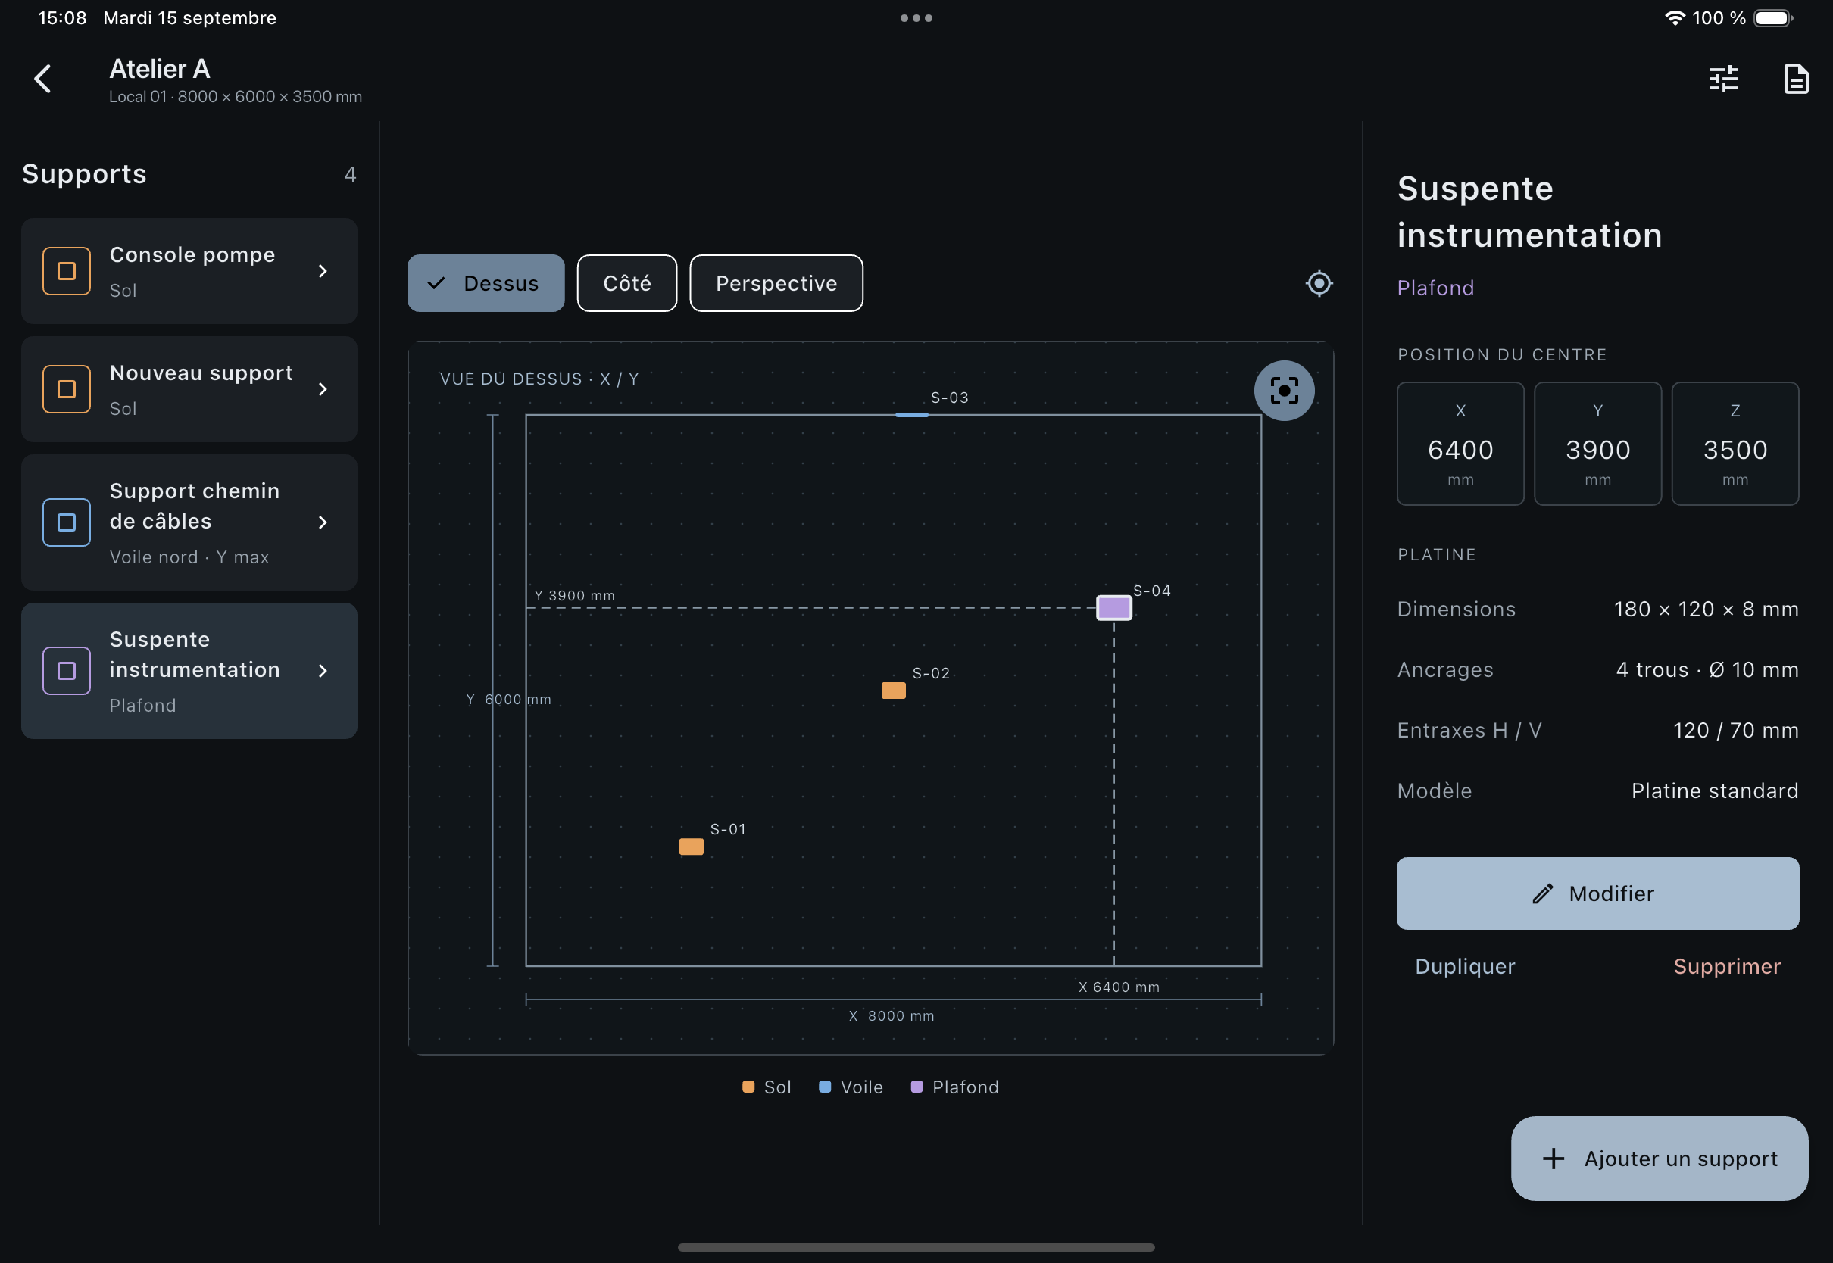This screenshot has height=1263, width=1833.
Task: Click the Console pompe orange square icon
Action: click(67, 271)
